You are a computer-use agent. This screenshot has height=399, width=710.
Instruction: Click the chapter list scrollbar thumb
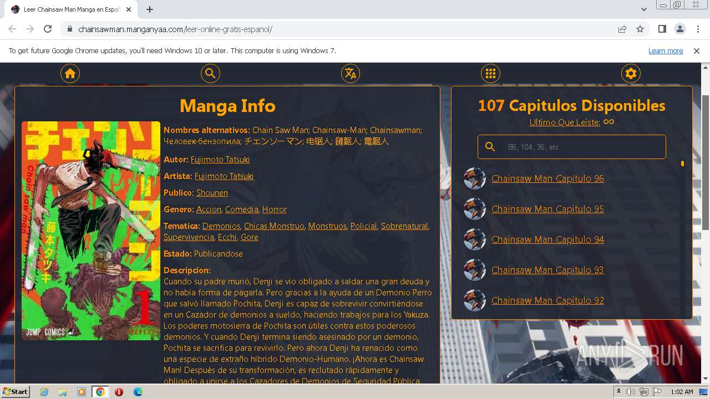[682, 163]
